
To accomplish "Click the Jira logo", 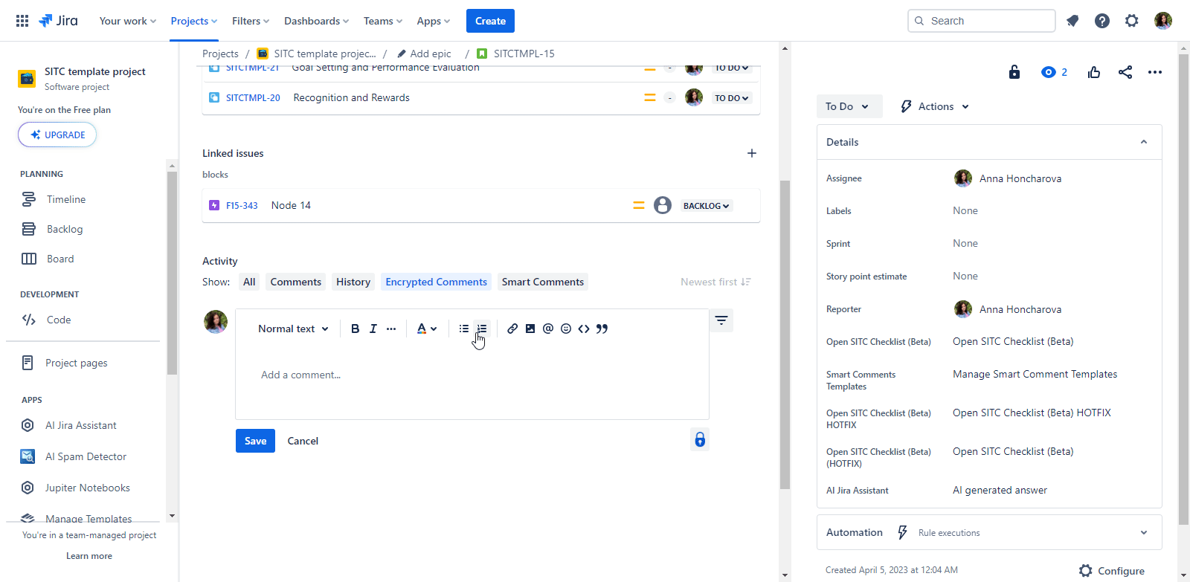I will pos(58,21).
